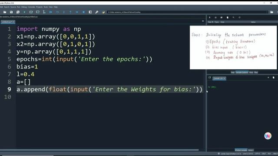The image size is (278, 156).
Task: Import data icon in Variable Explorer
Action: point(209,17)
